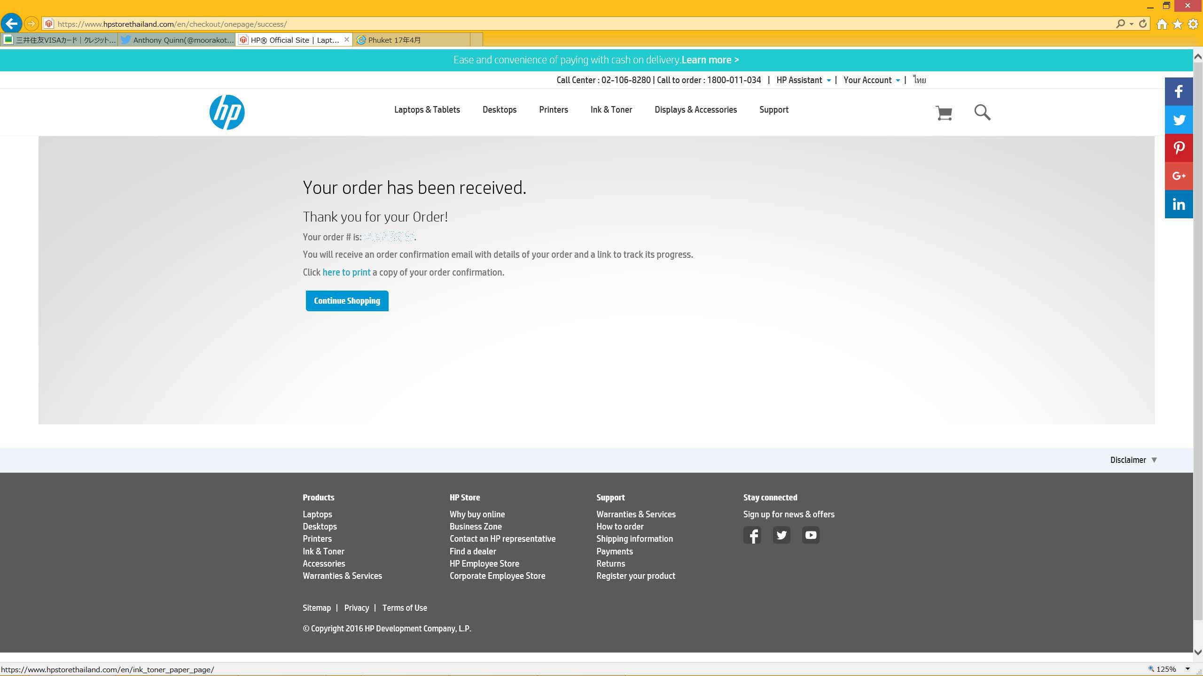
Task: Open Returns link
Action: (x=610, y=564)
